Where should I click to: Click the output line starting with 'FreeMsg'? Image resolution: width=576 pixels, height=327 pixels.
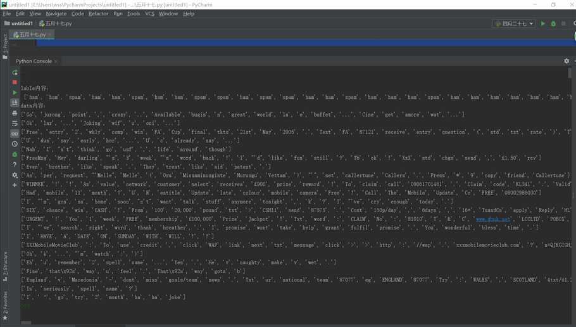(281, 158)
